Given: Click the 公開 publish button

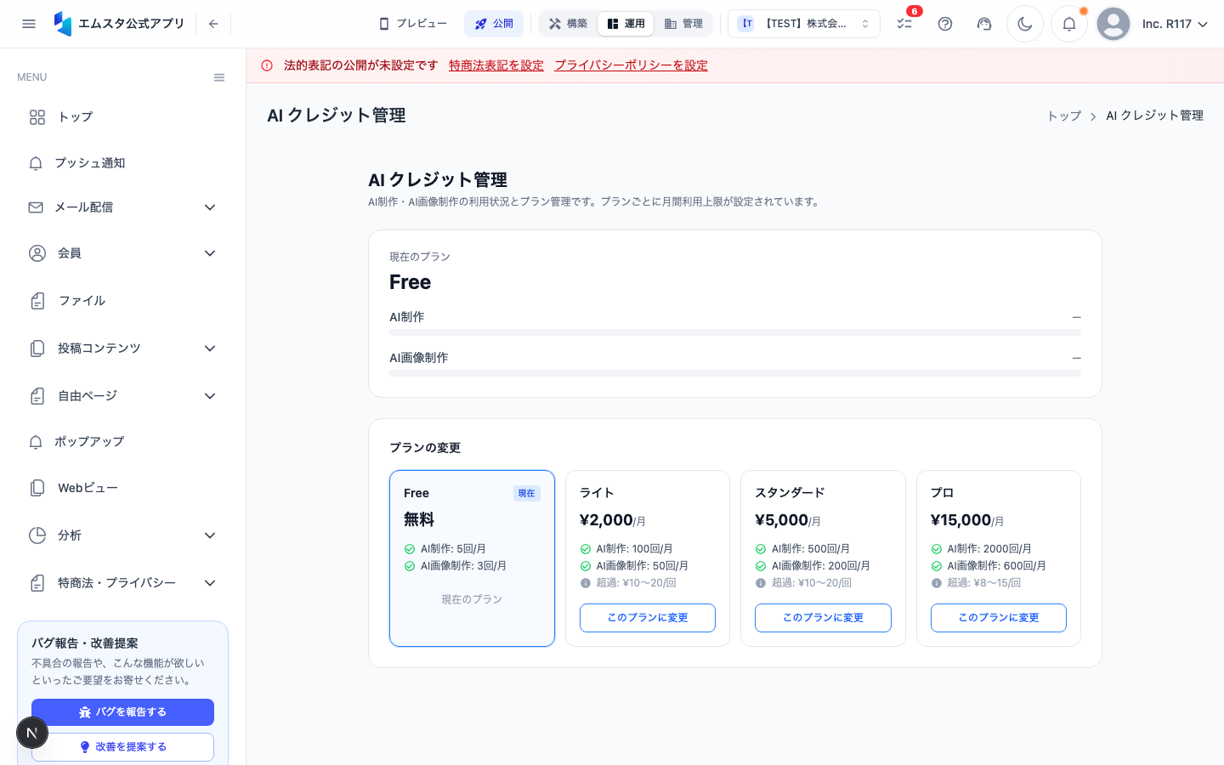Looking at the screenshot, I should 494,24.
